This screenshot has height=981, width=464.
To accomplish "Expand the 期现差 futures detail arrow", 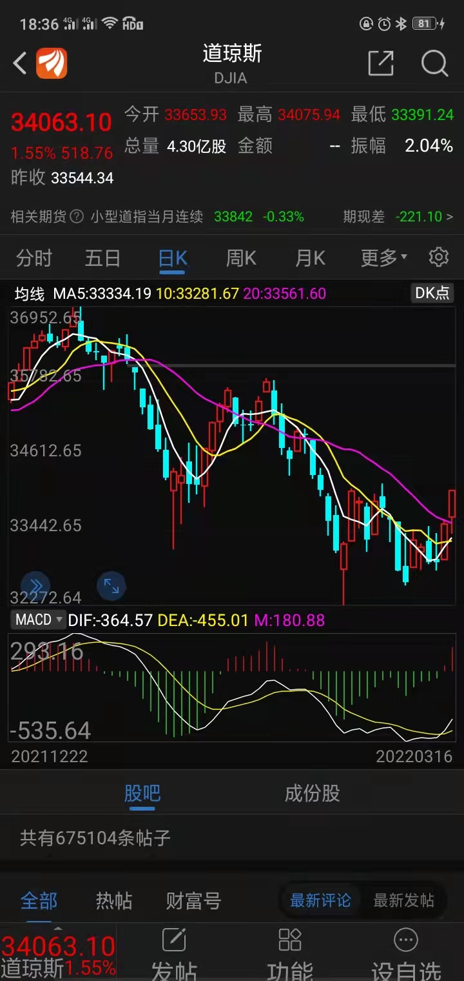I will coord(449,217).
